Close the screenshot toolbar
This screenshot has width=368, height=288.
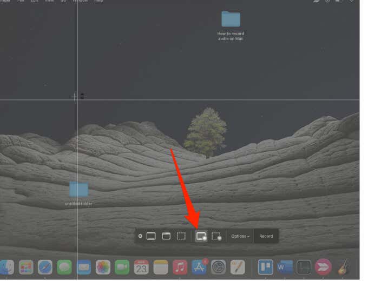click(x=140, y=236)
